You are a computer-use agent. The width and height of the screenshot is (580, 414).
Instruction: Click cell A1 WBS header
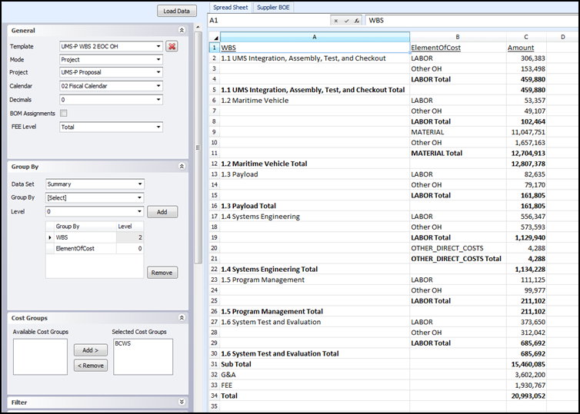tap(315, 48)
